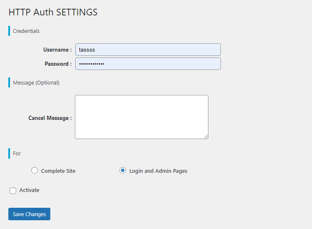Click the Complete Site label text
The height and width of the screenshot is (229, 312).
58,171
